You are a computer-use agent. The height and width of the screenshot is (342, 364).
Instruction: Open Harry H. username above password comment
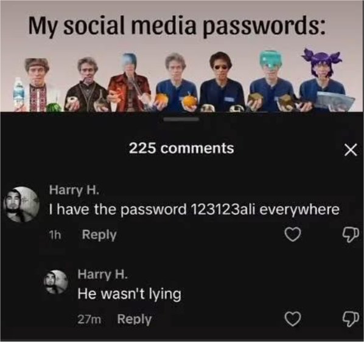pos(74,190)
